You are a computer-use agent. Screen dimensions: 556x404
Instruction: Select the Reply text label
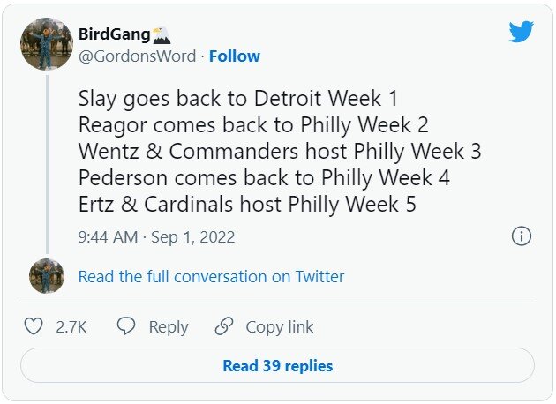coord(168,326)
